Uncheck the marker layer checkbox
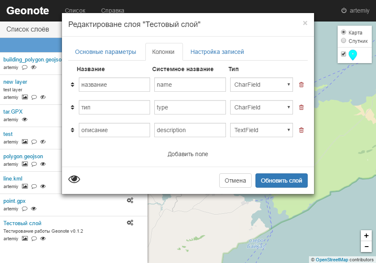 click(x=344, y=54)
